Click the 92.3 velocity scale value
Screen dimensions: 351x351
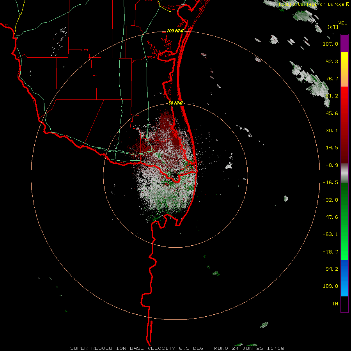pos(332,61)
